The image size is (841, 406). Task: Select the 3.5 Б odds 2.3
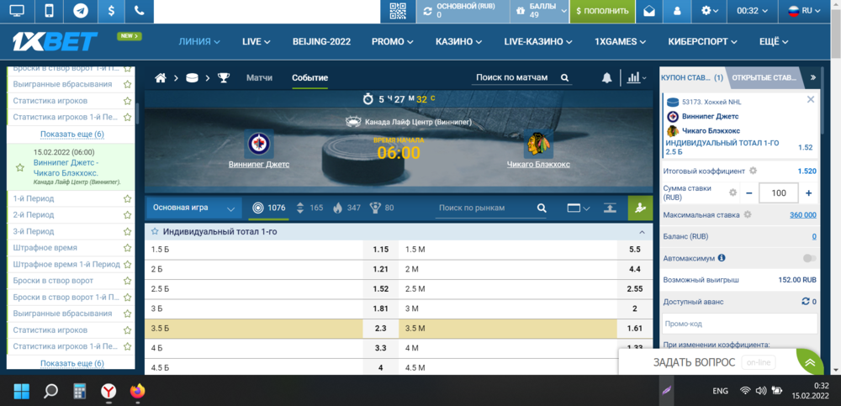tap(381, 328)
